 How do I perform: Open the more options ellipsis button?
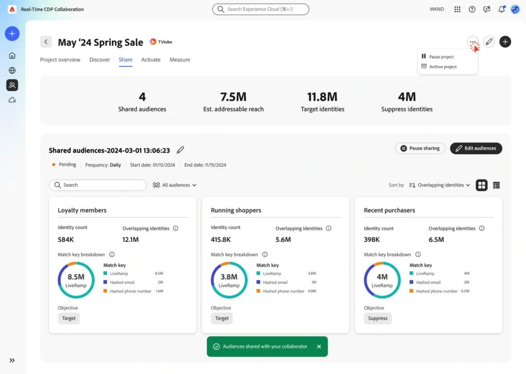(473, 42)
